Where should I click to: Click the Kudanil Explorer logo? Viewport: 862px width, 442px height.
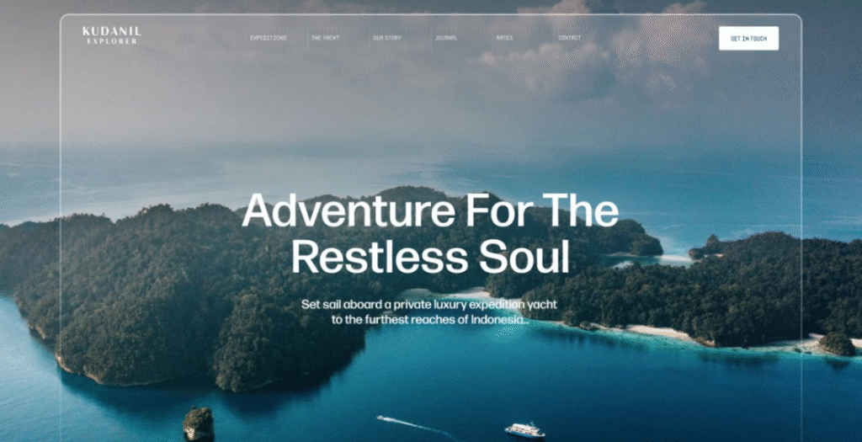tap(112, 35)
